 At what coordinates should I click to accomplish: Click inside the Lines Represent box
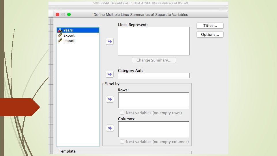point(154,41)
